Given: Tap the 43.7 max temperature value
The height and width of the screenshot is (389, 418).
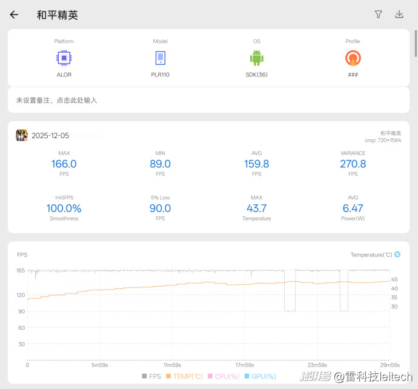Looking at the screenshot, I should click(x=256, y=208).
